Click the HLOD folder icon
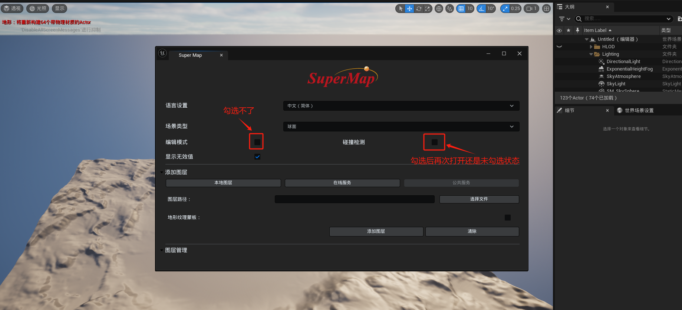The width and height of the screenshot is (682, 310). click(597, 47)
